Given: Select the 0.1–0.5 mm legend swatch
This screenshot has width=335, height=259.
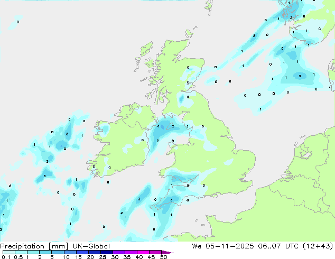Looking at the screenshot, I should [x=9, y=252].
